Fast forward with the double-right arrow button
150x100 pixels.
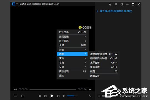click(90, 89)
